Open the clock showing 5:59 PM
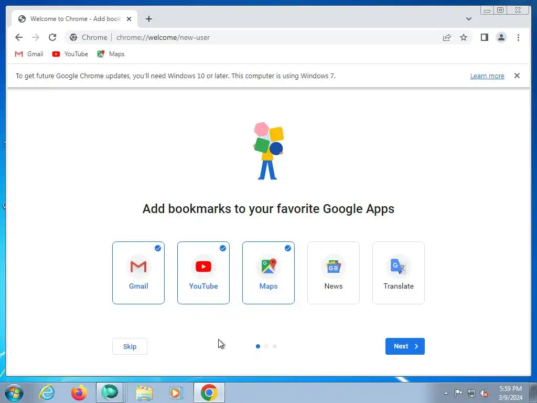 pos(510,393)
